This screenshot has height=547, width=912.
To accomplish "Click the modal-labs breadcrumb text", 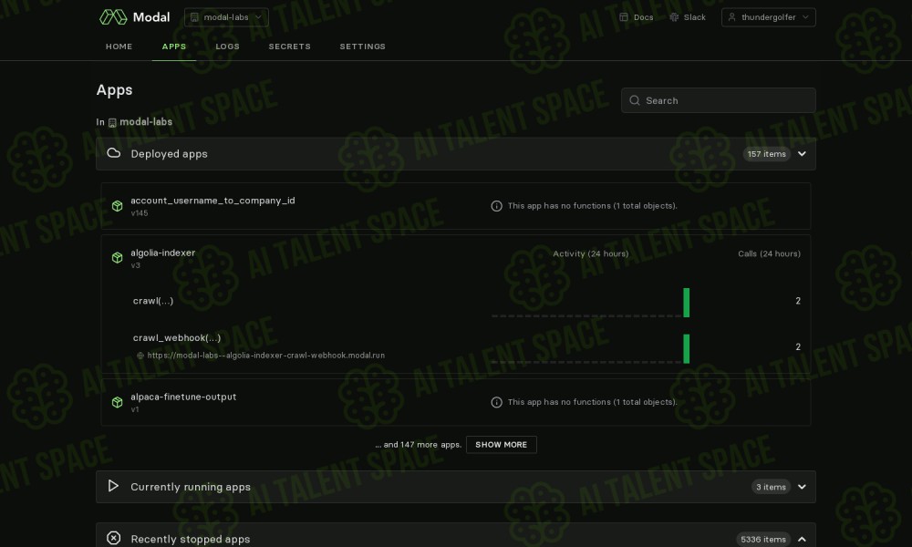I will [146, 122].
